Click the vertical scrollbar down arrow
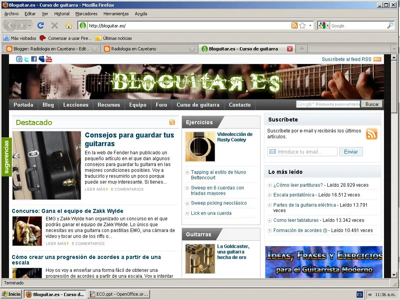Image resolution: width=400 pixels, height=300 pixels. click(394, 275)
